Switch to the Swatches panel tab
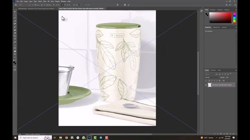This screenshot has width=250, height=140. tap(212, 10)
